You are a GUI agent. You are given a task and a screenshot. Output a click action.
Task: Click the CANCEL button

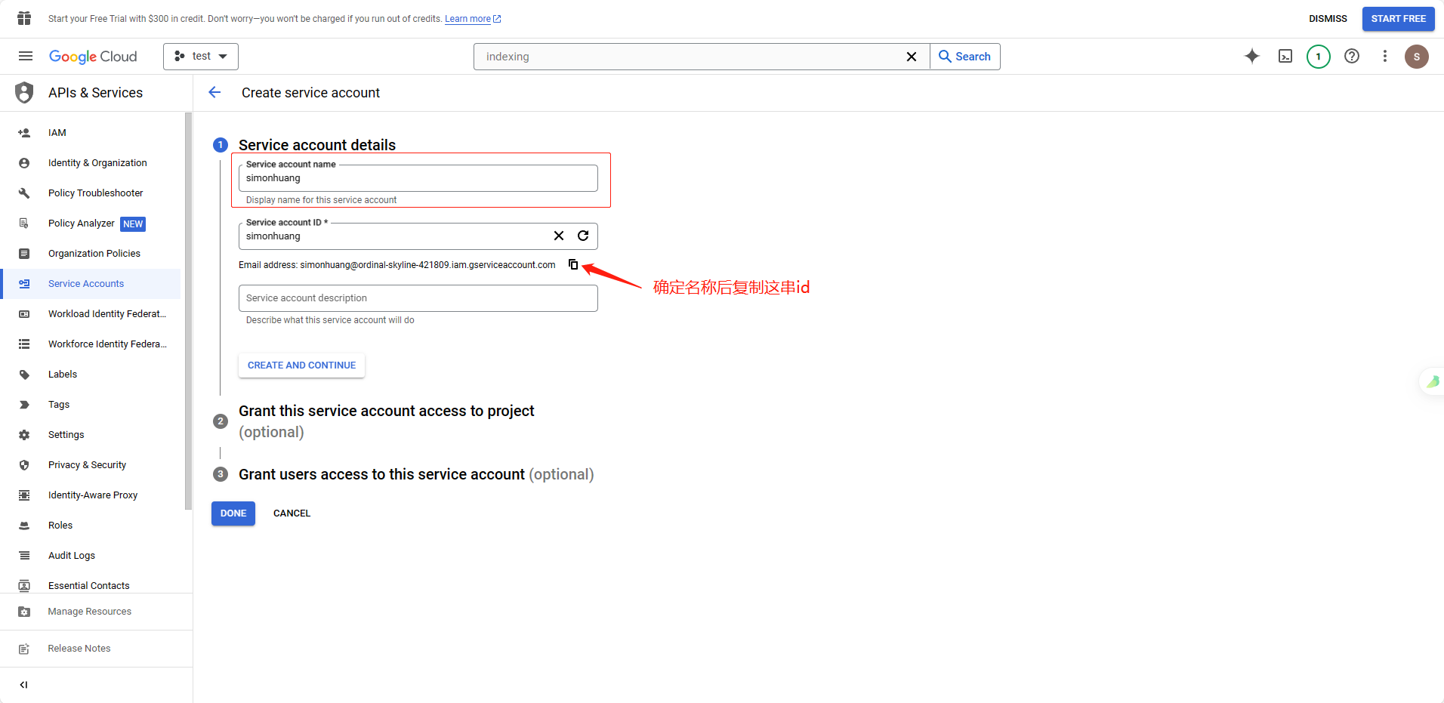coord(292,513)
